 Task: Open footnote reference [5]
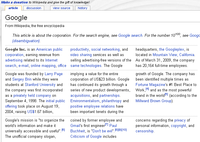pyautogui.click(x=166, y=94)
